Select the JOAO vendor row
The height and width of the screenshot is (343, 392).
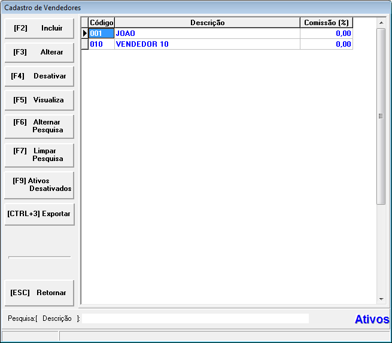click(207, 34)
